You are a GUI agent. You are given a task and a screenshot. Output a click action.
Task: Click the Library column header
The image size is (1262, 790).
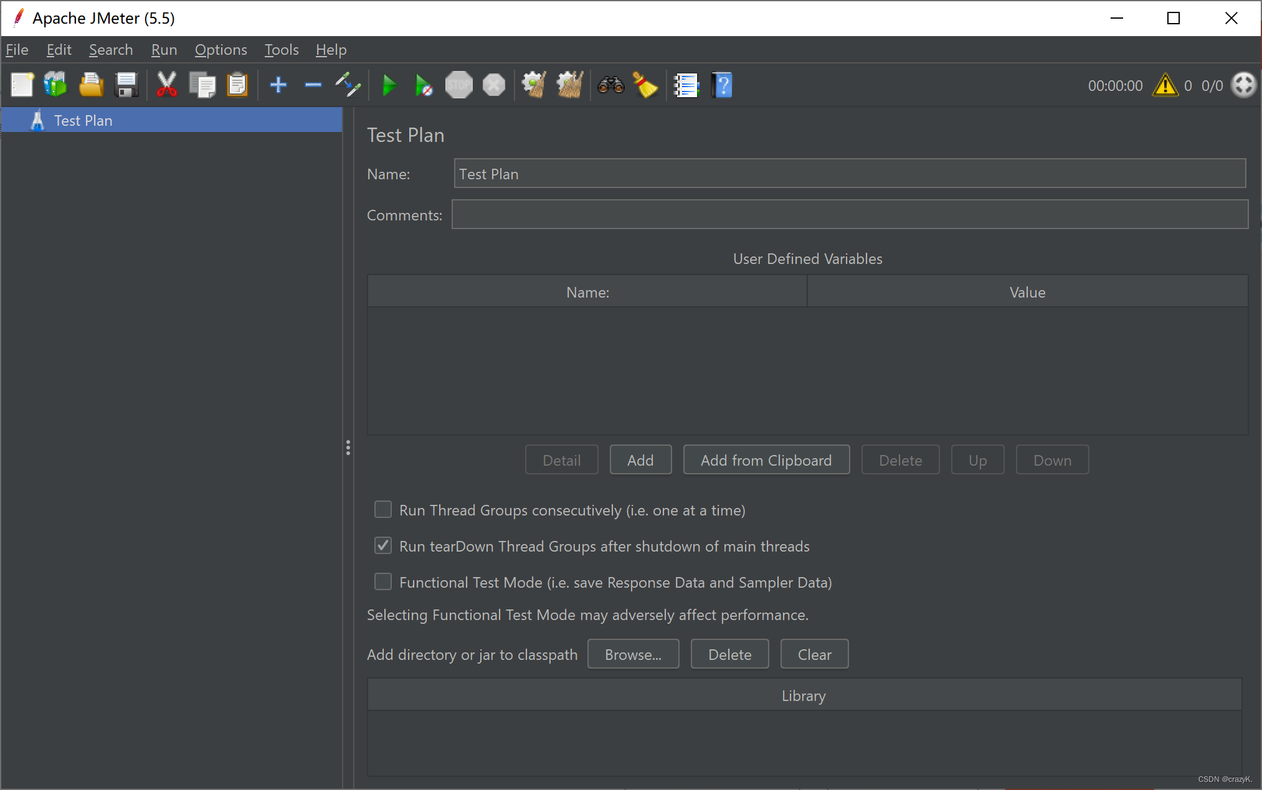(x=804, y=695)
